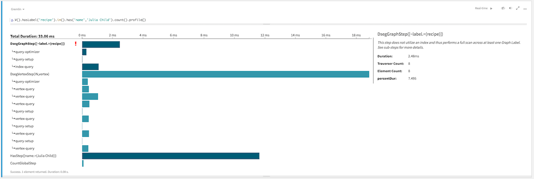
Task: Click the hide code editor eye icon
Action: [x=502, y=8]
